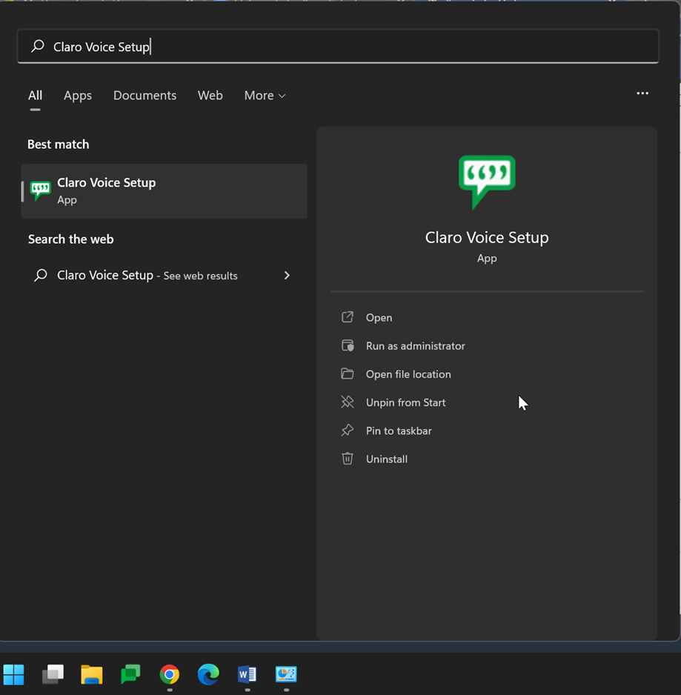Open the three-dot options menu

pyautogui.click(x=642, y=93)
